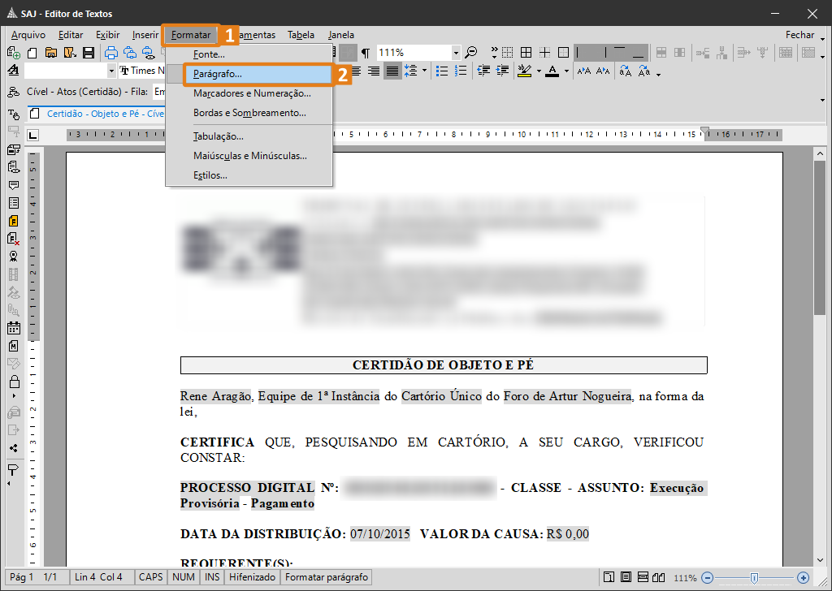Click the paint roller icon in left sidebar

(14, 469)
